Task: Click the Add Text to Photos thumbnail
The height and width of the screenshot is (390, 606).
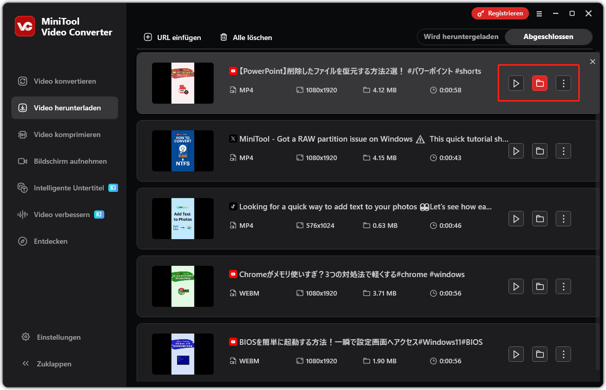Action: click(x=183, y=219)
